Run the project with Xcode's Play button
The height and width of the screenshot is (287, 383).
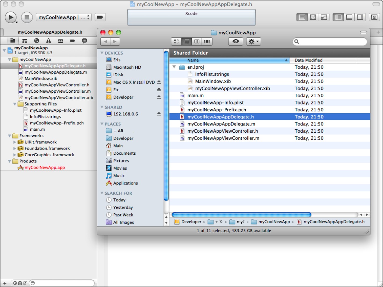tap(11, 17)
